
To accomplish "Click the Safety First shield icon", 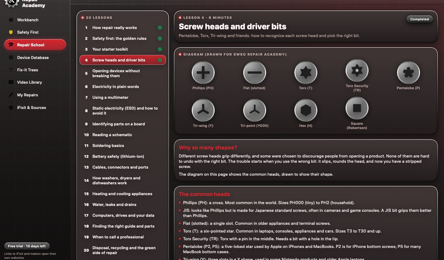I will pyautogui.click(x=11, y=32).
